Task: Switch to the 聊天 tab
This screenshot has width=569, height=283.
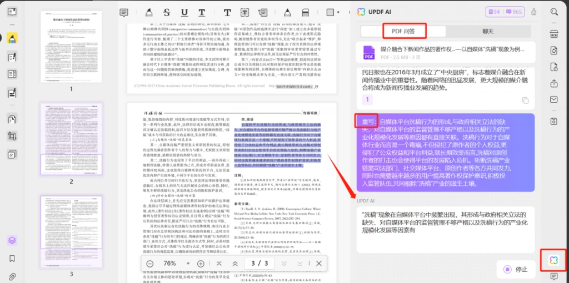Action: coord(488,32)
